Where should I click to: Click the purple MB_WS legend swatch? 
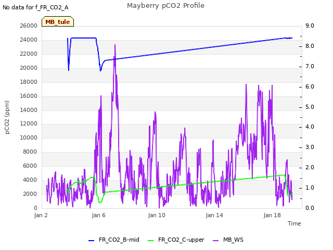pos(215,241)
